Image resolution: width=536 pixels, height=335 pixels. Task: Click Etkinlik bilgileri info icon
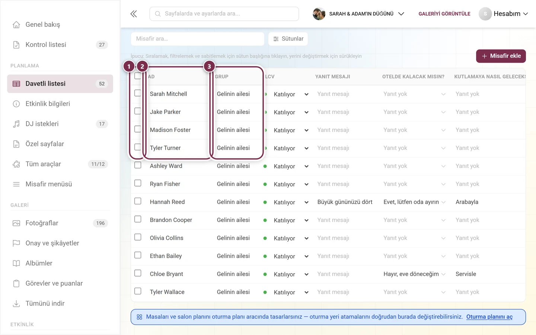coord(16,104)
